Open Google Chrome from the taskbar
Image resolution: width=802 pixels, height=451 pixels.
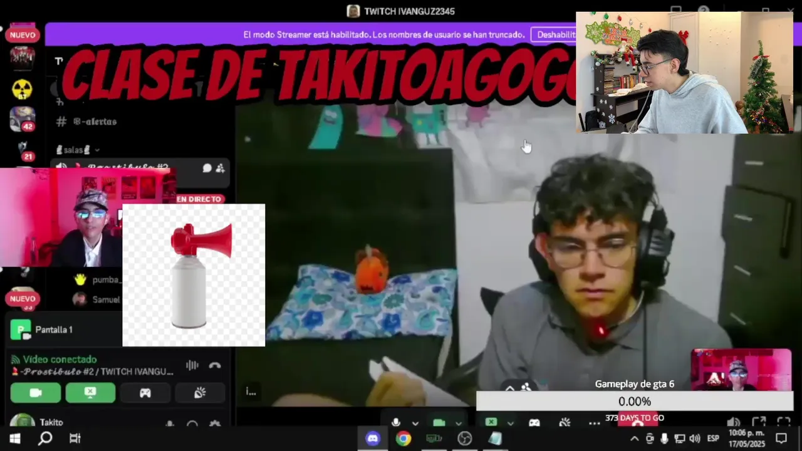coord(404,438)
